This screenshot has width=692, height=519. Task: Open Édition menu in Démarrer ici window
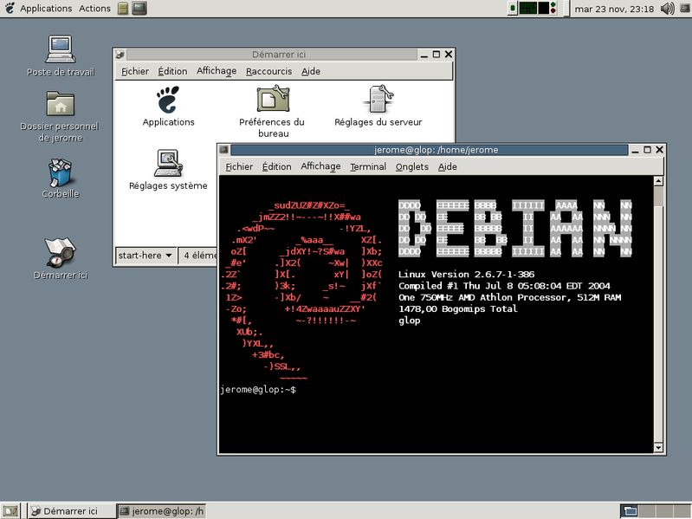[x=172, y=71]
